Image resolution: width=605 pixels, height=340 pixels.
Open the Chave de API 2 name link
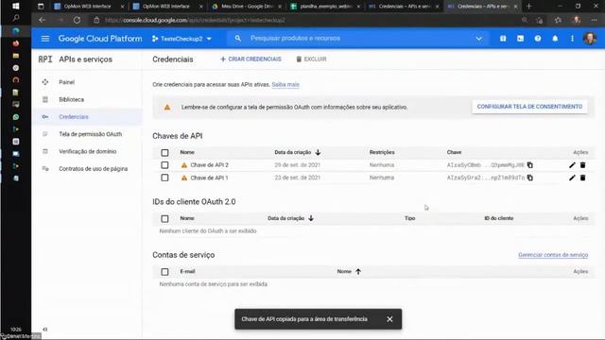click(209, 165)
